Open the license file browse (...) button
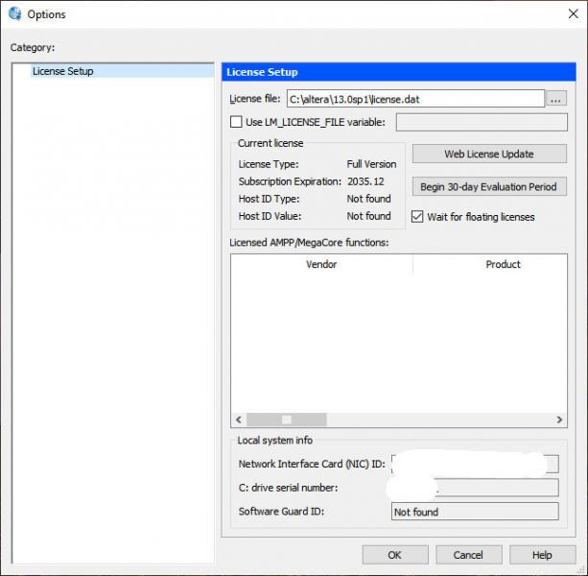This screenshot has width=588, height=576. (557, 98)
